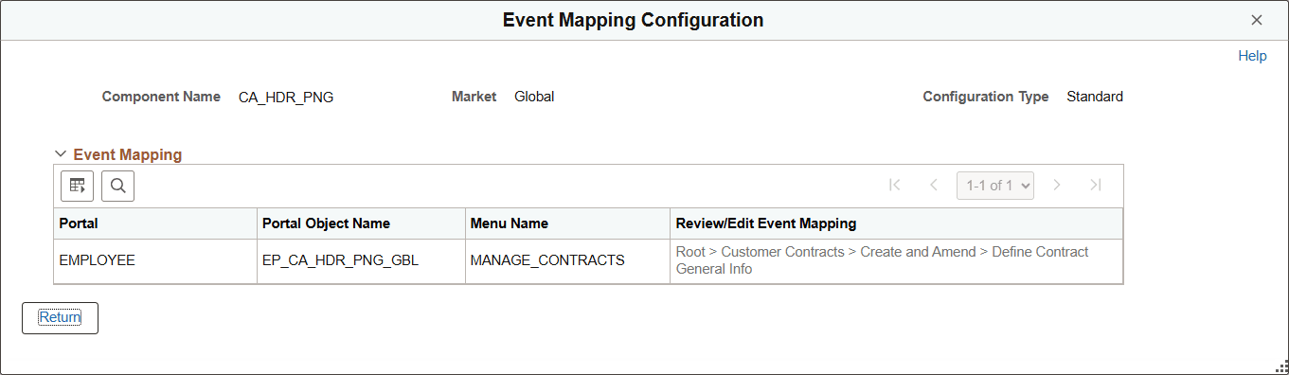Go to first page of results
The height and width of the screenshot is (375, 1289).
click(x=894, y=185)
